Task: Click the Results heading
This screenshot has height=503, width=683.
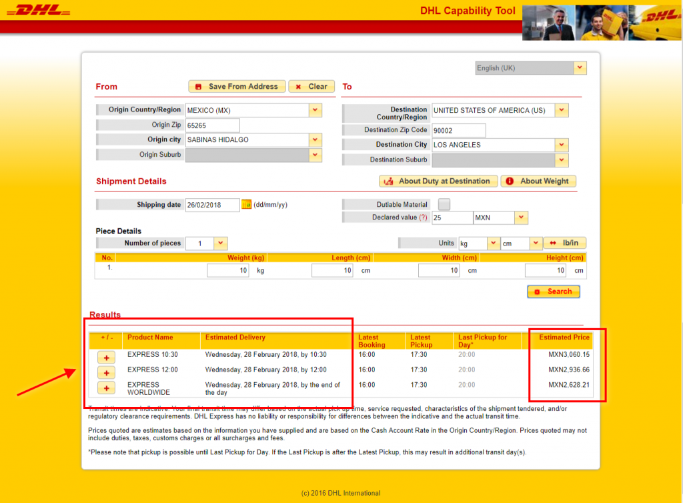Action: 105,314
